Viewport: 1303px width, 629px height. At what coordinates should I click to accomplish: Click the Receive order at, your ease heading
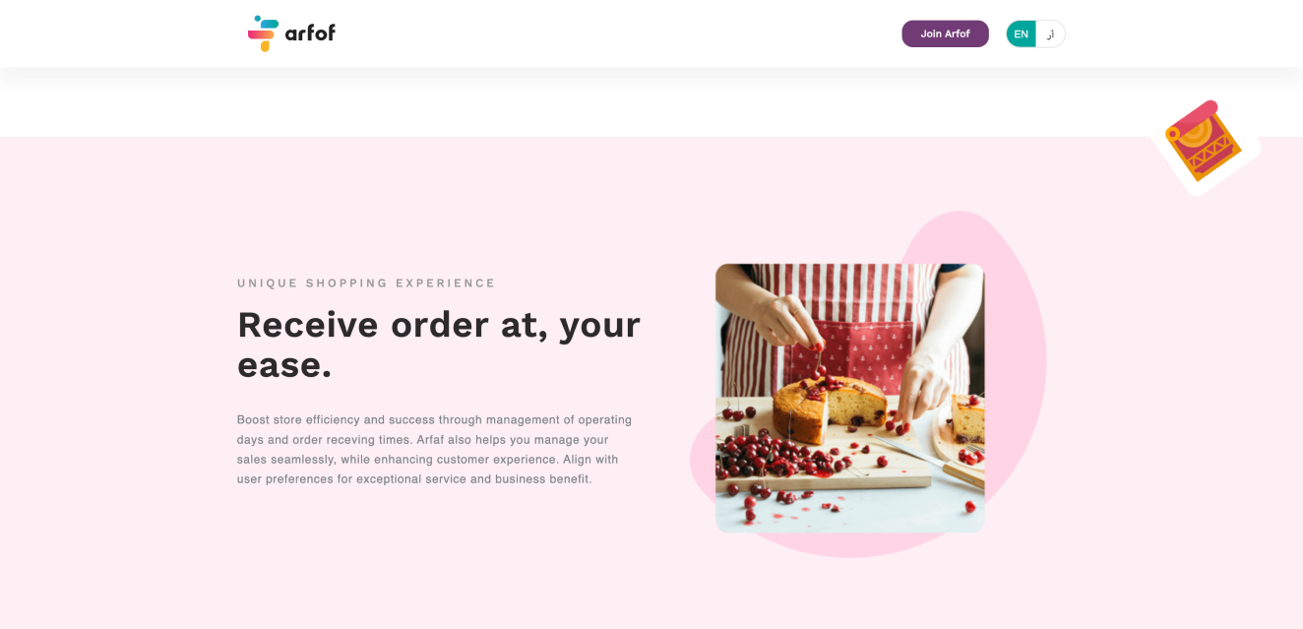pos(439,345)
